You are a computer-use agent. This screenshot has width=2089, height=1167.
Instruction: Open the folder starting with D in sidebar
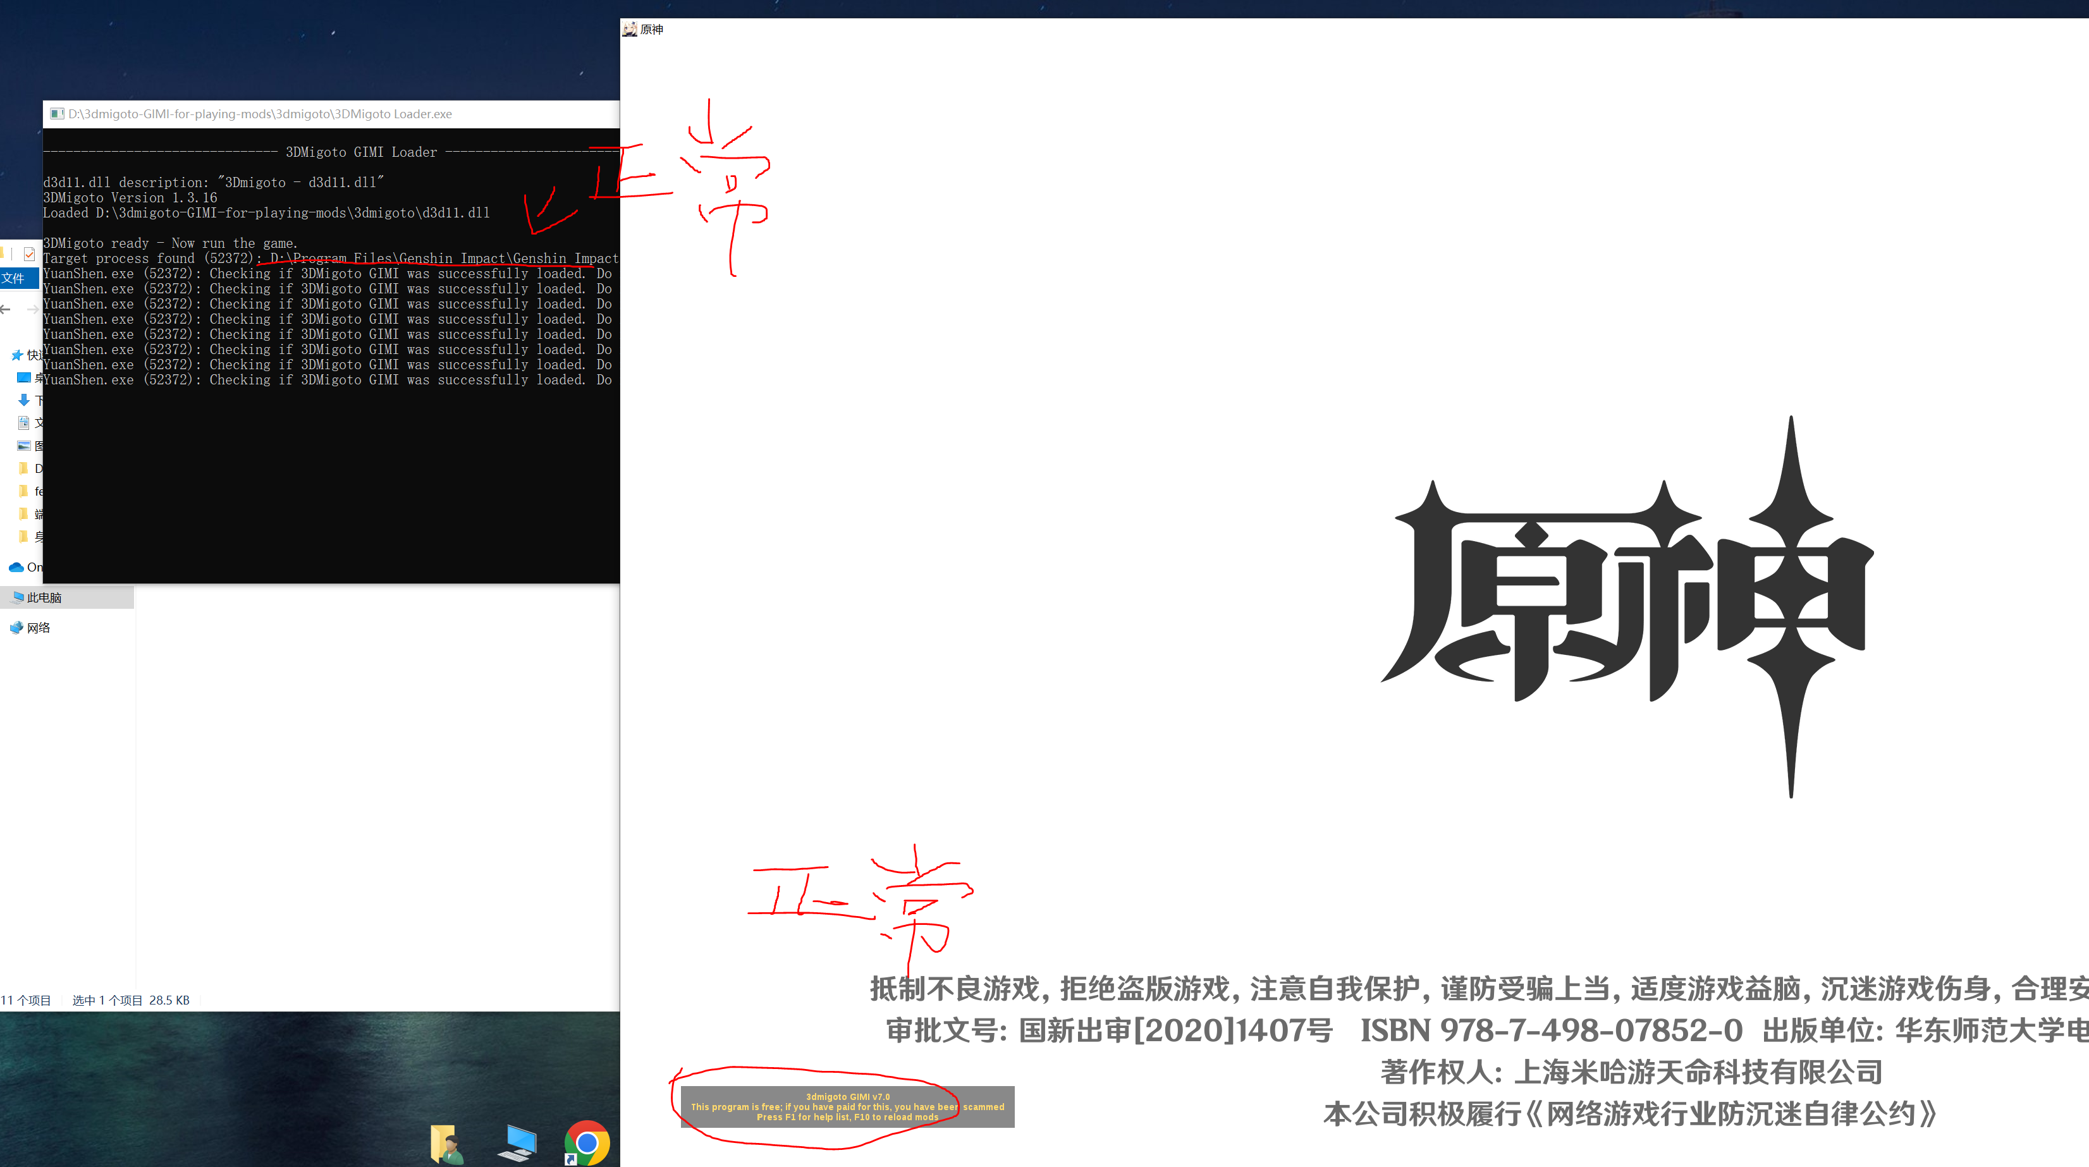[x=30, y=468]
